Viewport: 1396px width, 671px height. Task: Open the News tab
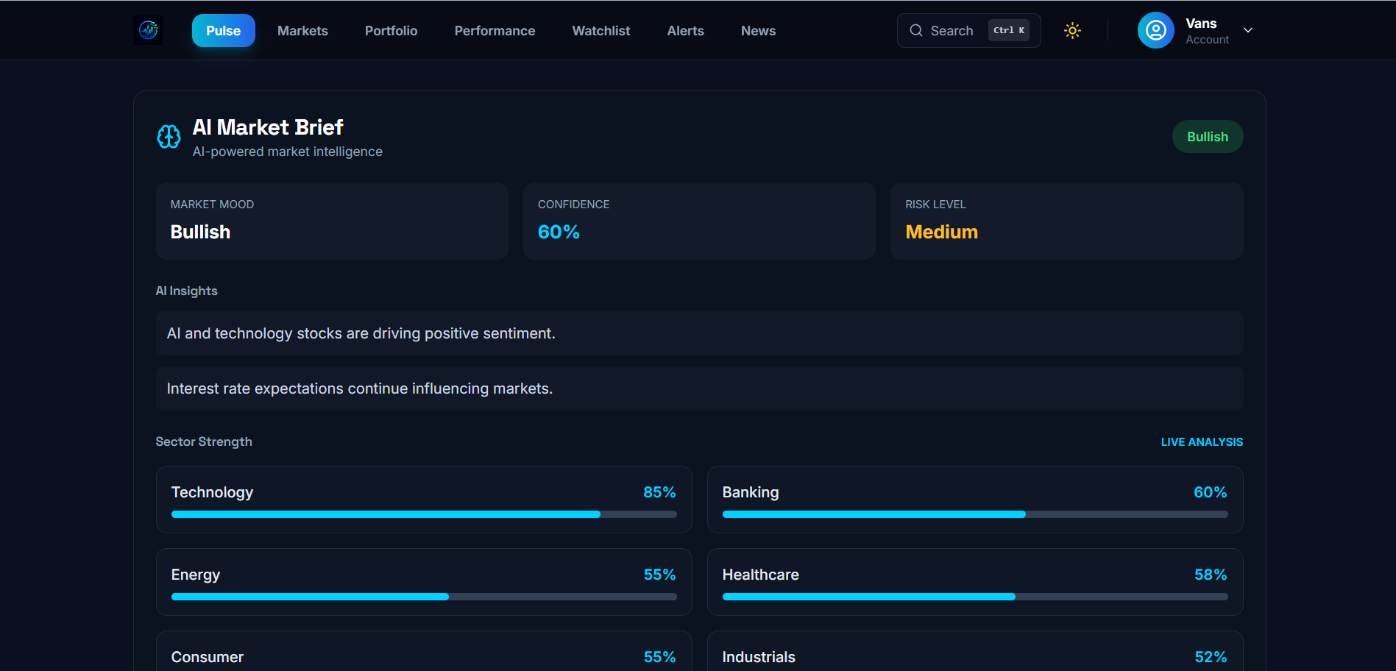click(758, 30)
